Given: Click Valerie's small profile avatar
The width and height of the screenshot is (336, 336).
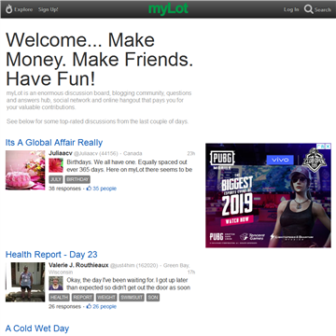Looking at the screenshot, I should (56, 284).
